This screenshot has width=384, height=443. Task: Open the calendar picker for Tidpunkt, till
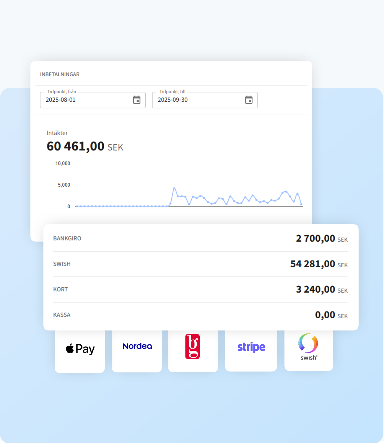click(249, 100)
